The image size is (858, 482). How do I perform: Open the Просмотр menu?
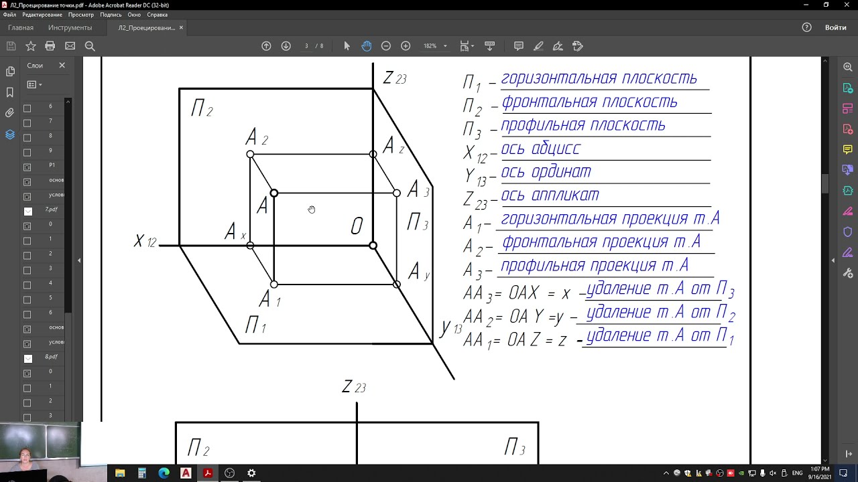pyautogui.click(x=81, y=15)
